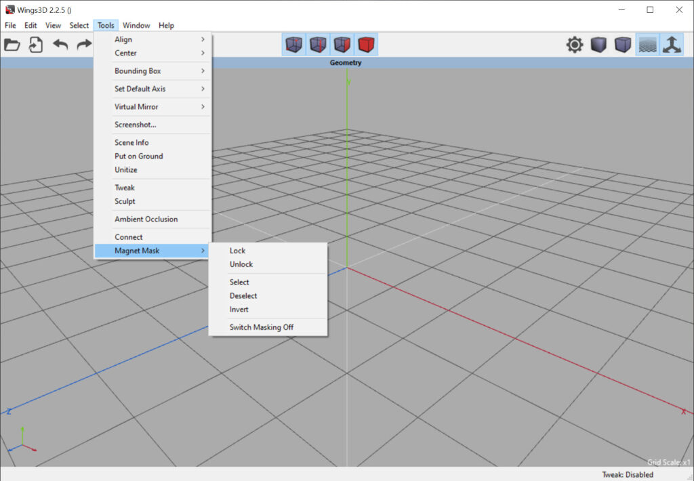Viewport: 694px width, 481px height.
Task: Open the File menu
Action: pos(10,25)
